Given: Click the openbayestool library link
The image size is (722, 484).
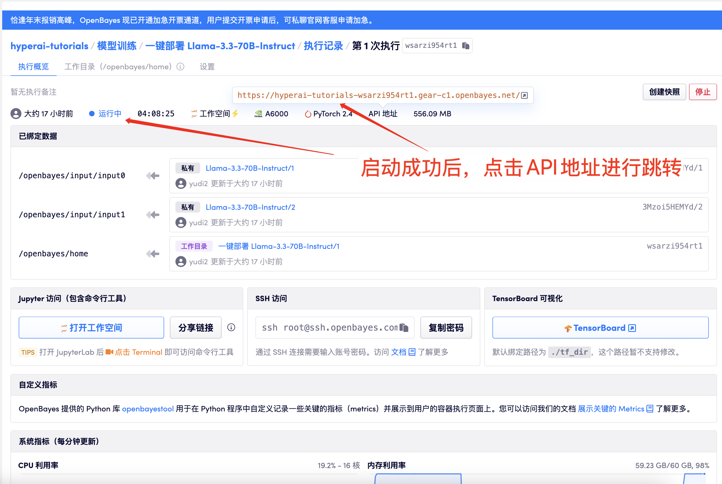Looking at the screenshot, I should [148, 409].
